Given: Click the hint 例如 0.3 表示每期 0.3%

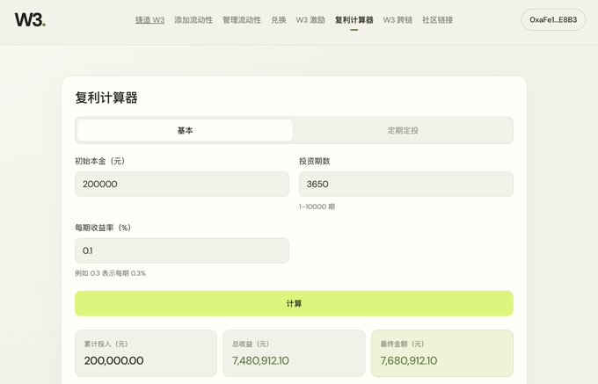Looking at the screenshot, I should pos(110,273).
